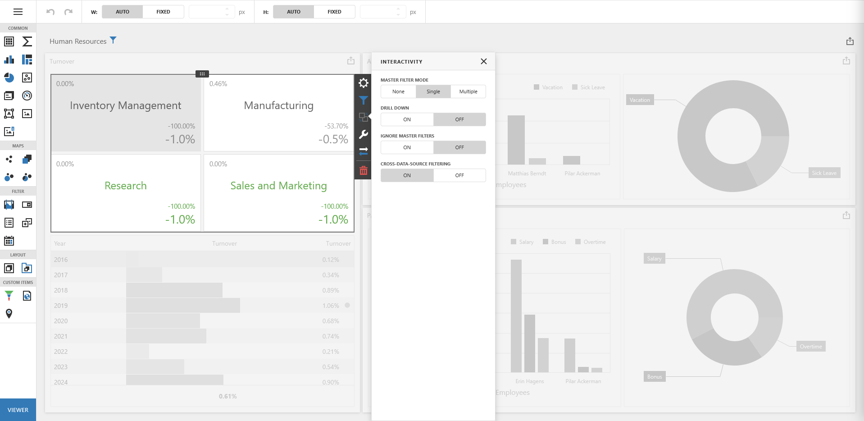The height and width of the screenshot is (421, 864).
Task: Set Master Filter Mode to Multiple
Action: pyautogui.click(x=468, y=92)
